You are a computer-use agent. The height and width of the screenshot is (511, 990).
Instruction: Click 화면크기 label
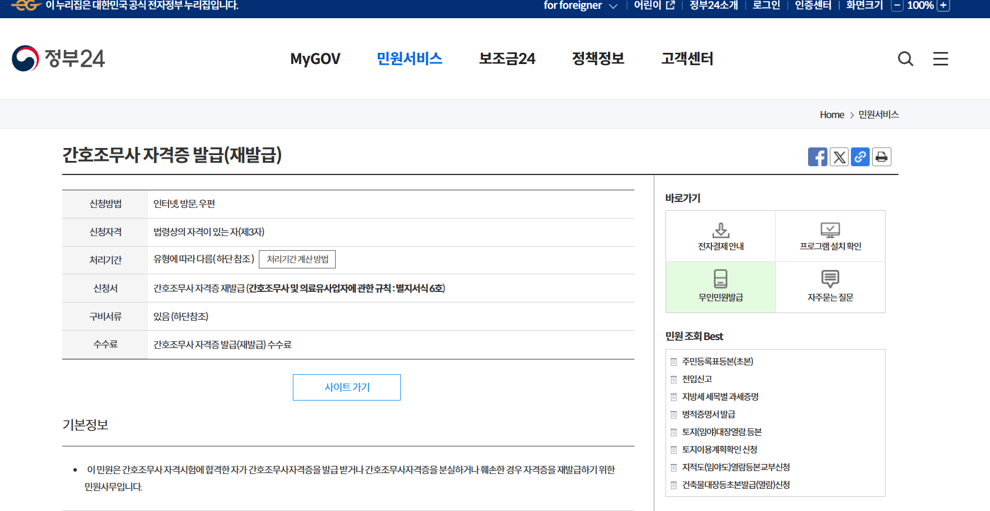(x=864, y=5)
